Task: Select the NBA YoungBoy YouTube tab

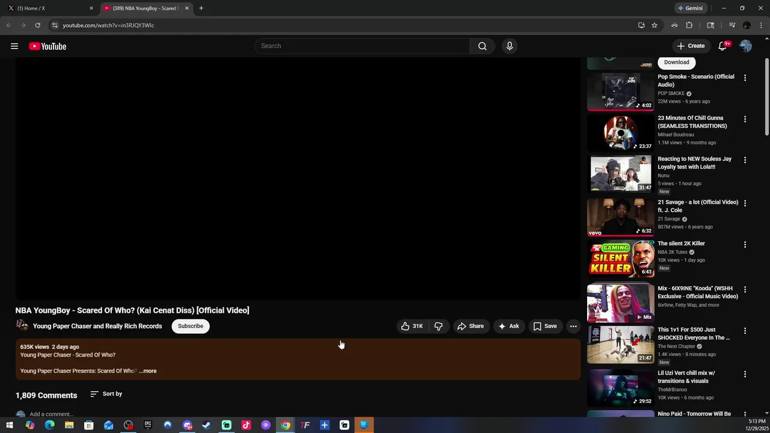Action: point(146,8)
